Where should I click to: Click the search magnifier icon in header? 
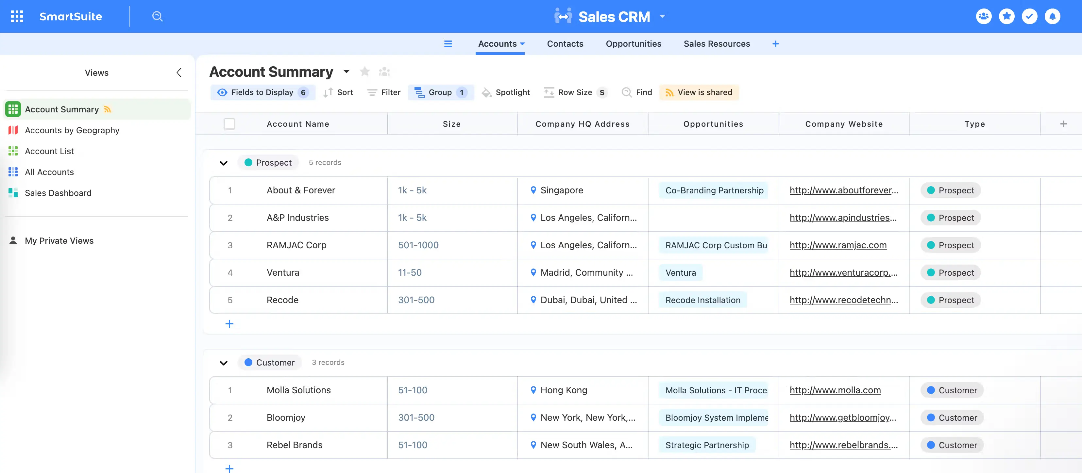pyautogui.click(x=157, y=16)
